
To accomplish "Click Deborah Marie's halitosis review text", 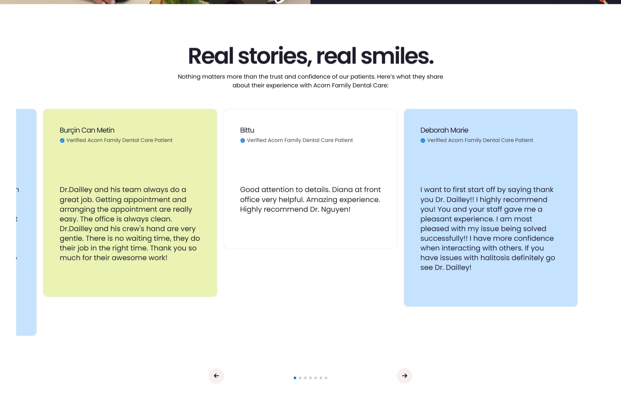I will click(x=487, y=228).
